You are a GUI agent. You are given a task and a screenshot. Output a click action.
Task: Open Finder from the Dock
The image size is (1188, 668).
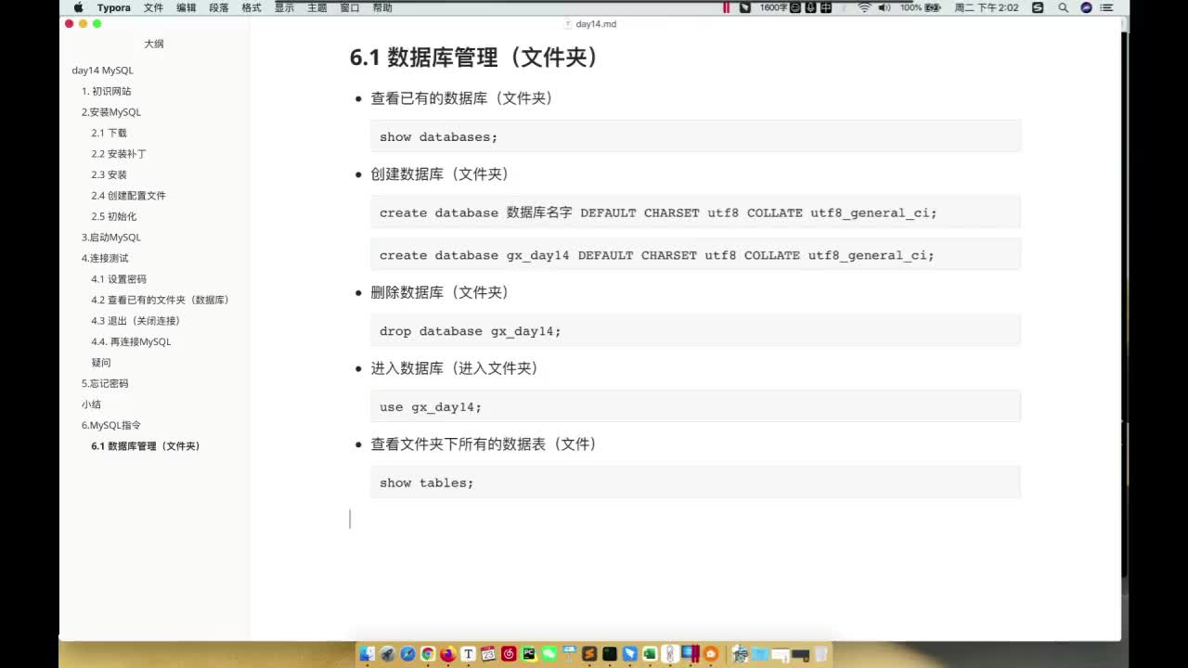pos(368,653)
